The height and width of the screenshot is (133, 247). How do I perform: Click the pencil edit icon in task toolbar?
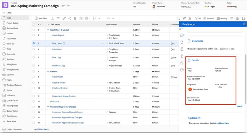64,18
